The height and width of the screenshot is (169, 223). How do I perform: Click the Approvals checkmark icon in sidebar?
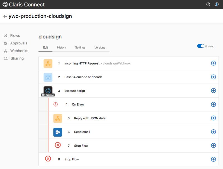pyautogui.click(x=6, y=43)
